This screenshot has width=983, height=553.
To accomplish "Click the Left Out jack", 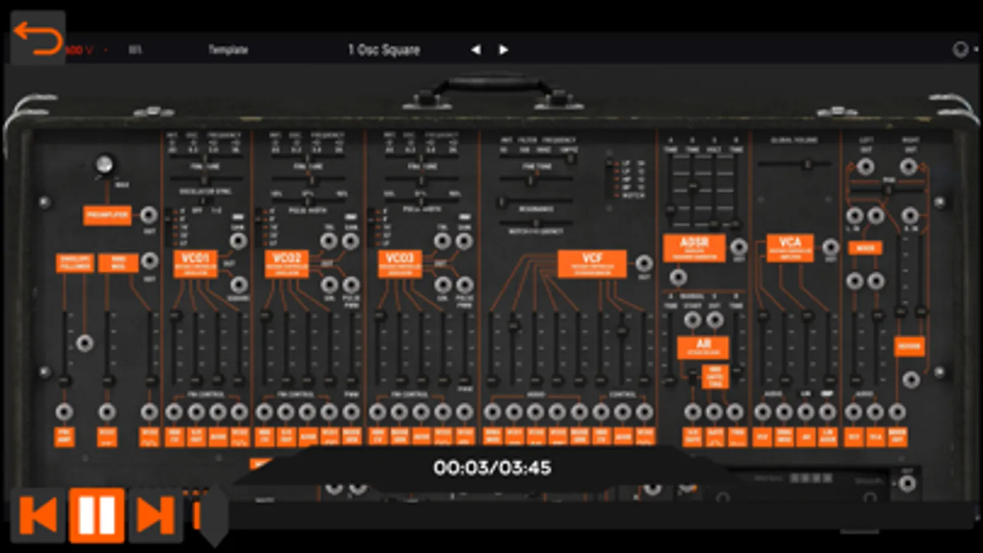I will pos(866,167).
